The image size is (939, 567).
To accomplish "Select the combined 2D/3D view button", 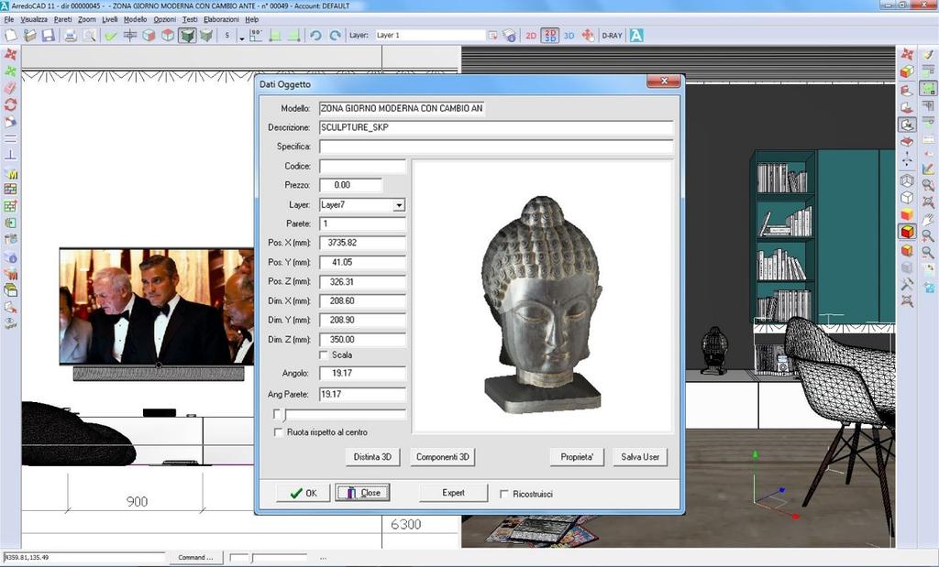I will coord(550,36).
